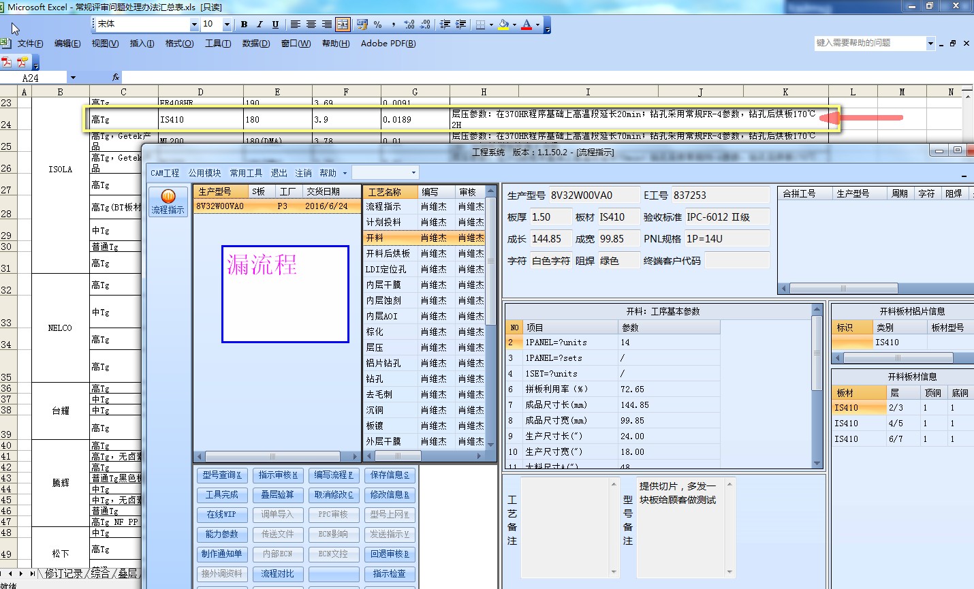Select Excel sheet tab 修订记录
Viewport: 974px width, 589px height.
[x=63, y=573]
